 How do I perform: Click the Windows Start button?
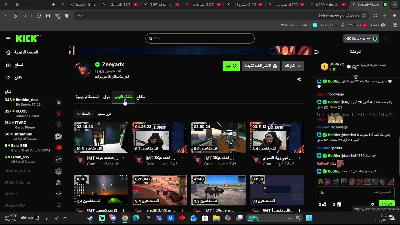309,218
